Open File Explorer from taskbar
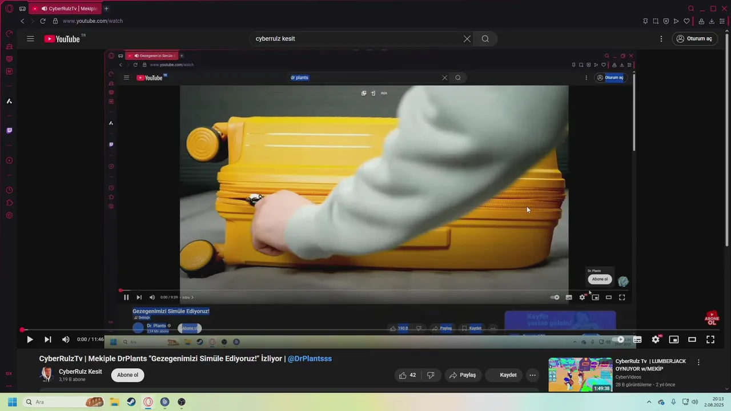The width and height of the screenshot is (731, 411). [114, 402]
